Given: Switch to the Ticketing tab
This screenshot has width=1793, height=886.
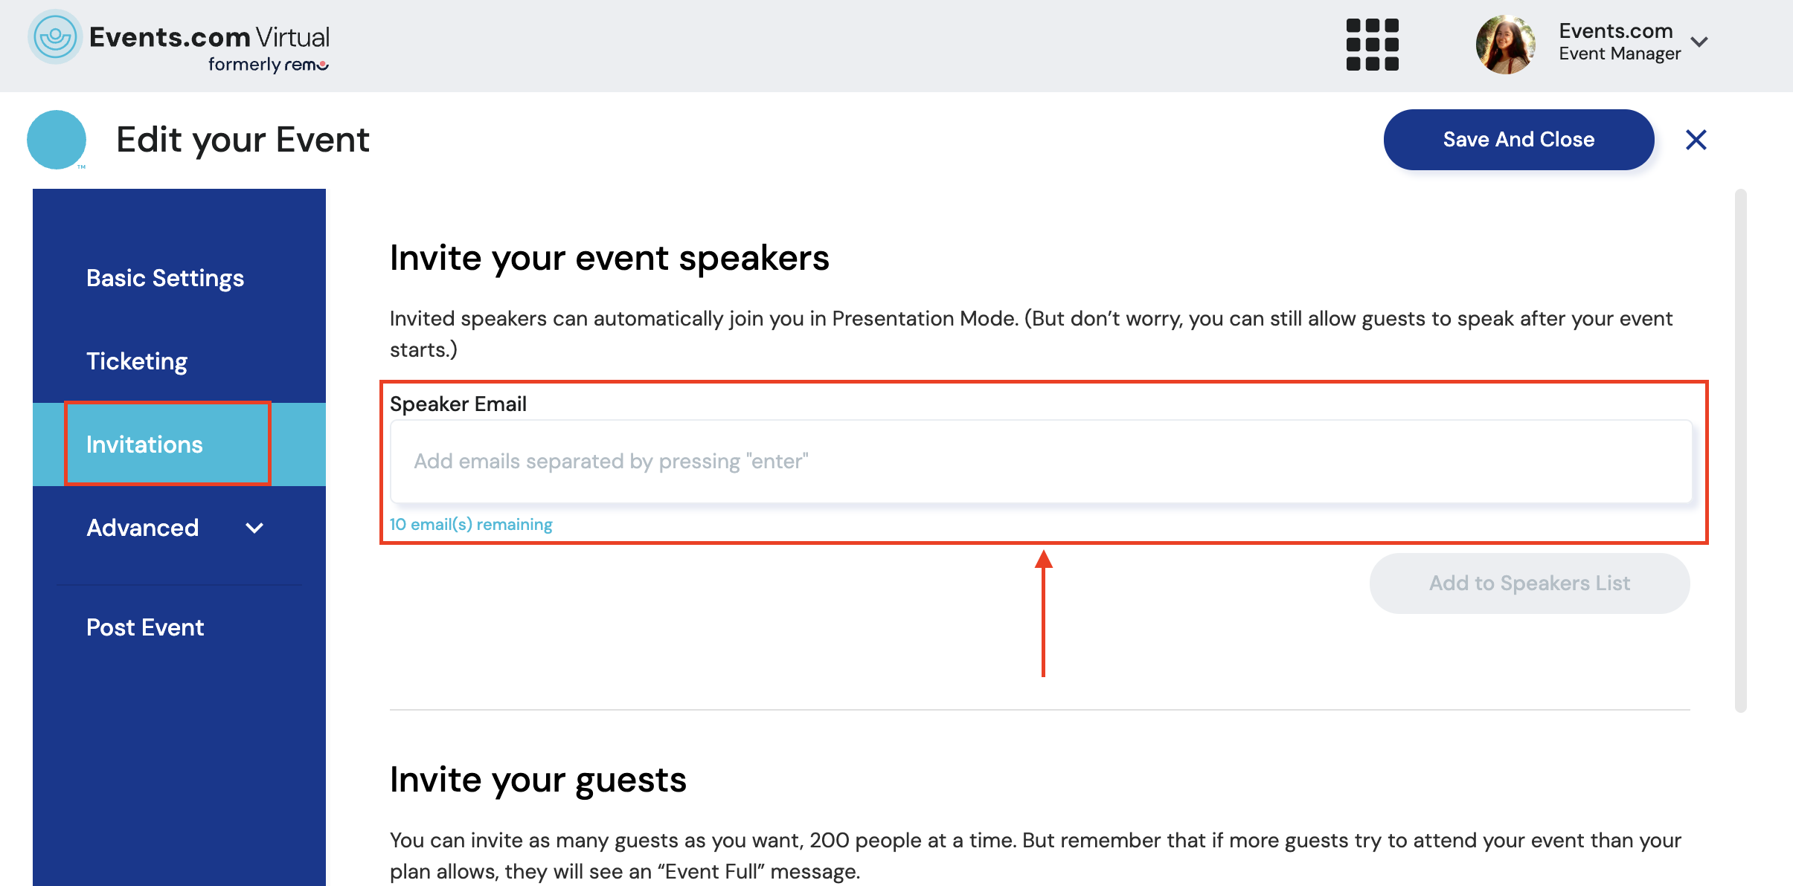Looking at the screenshot, I should [137, 361].
